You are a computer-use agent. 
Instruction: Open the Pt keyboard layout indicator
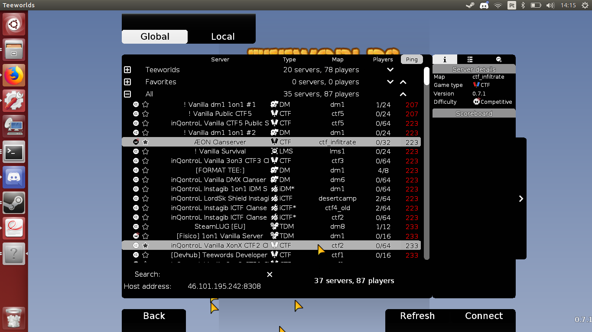pyautogui.click(x=512, y=5)
